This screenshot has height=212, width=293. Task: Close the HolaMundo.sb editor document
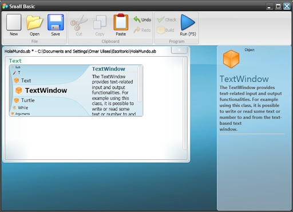pos(179,50)
